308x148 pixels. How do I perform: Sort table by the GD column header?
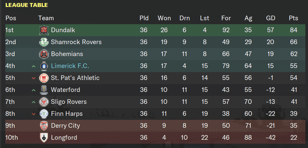click(271, 18)
